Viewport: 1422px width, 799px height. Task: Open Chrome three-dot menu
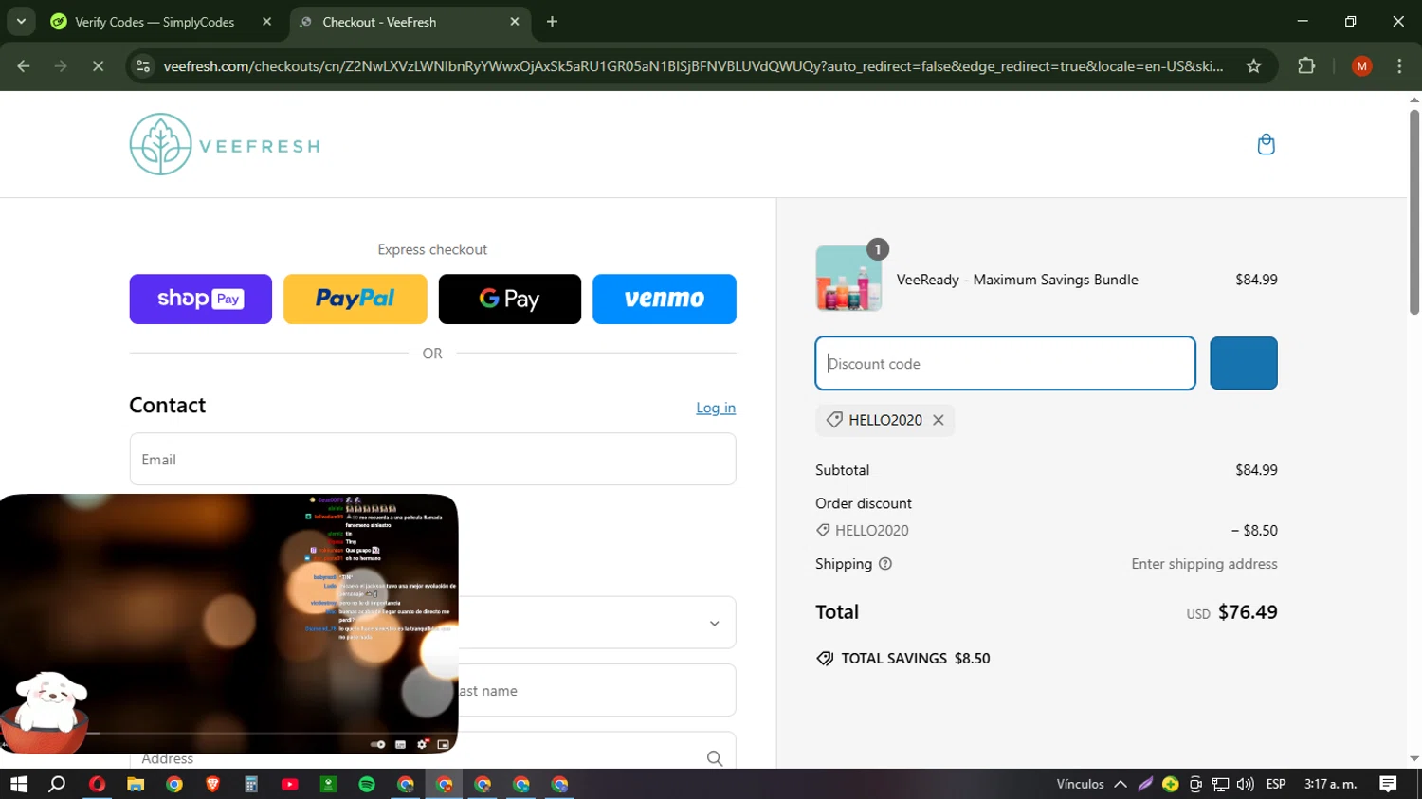pyautogui.click(x=1399, y=66)
